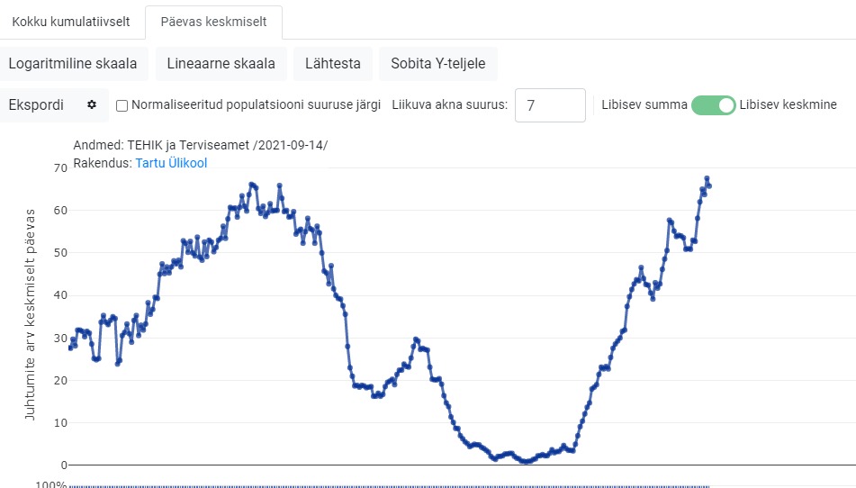856x488 pixels.
Task: Click the Liikuva akna suurus label
Action: (449, 104)
